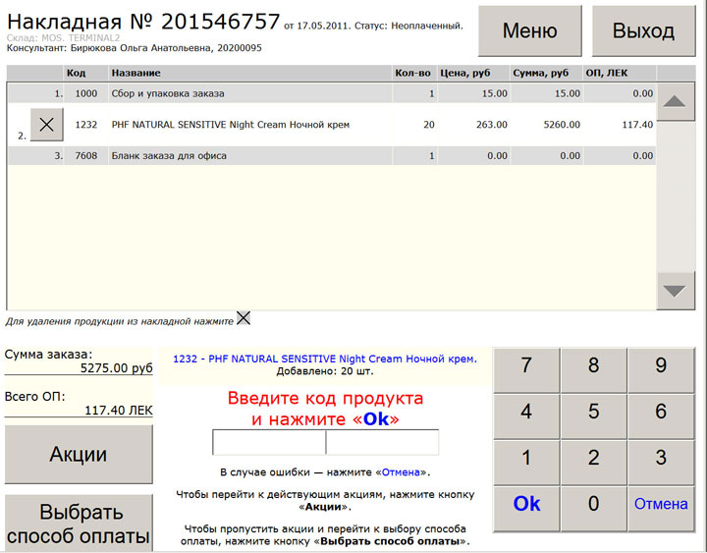Click the blue Отмена word in hint text
This screenshot has width=707, height=553.
point(401,472)
